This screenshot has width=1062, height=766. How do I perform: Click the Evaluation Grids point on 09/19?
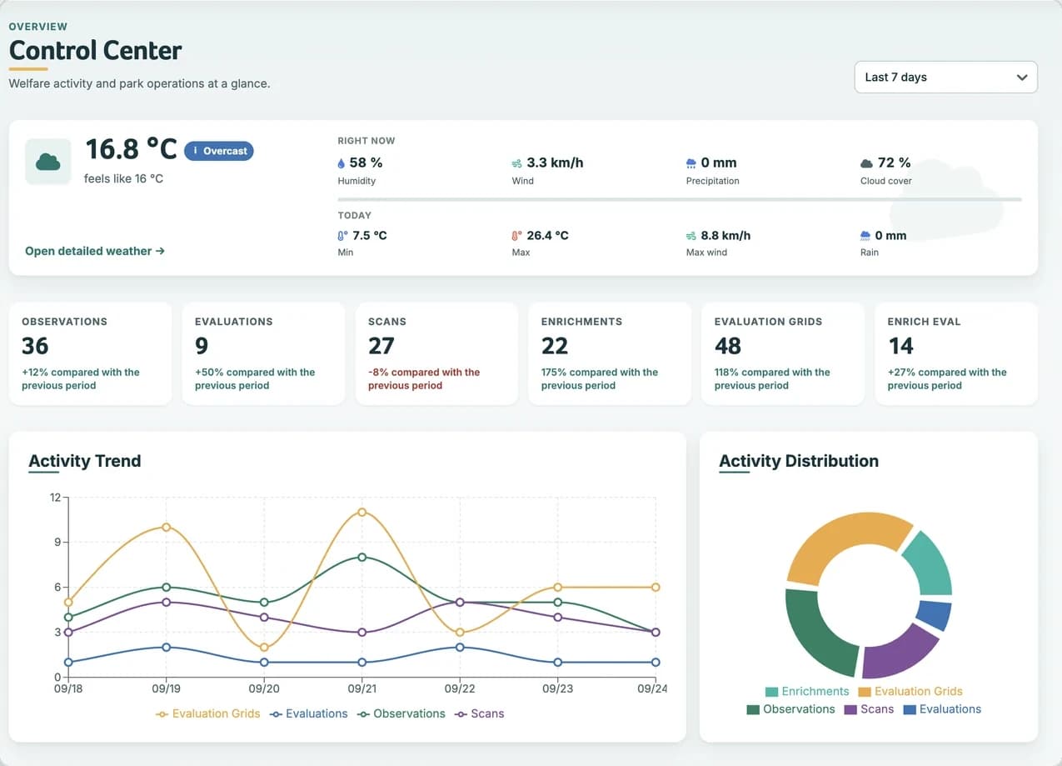166,527
